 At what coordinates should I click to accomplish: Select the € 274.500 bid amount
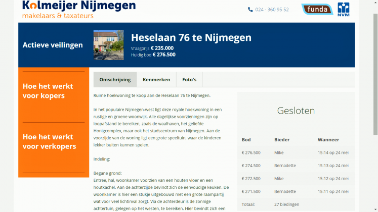251,166
